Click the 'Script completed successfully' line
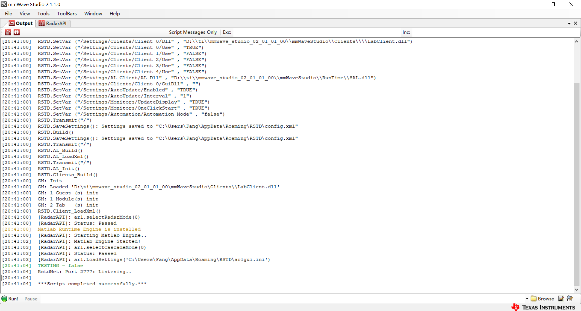This screenshot has height=311, width=581. (x=92, y=284)
